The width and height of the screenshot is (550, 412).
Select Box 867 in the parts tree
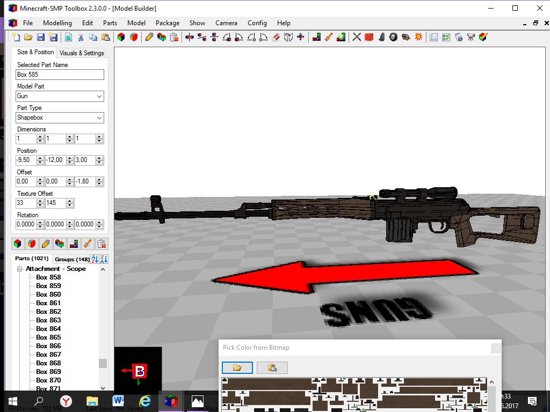(48, 355)
